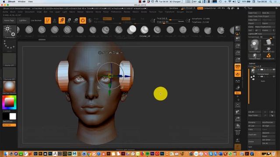This screenshot has width=280, height=157.
Task: Click the gizmo customize gear icon
Action: coord(100,52)
